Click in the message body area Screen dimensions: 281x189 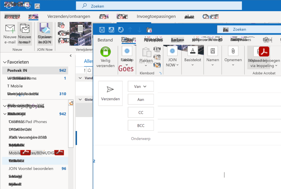(x=187, y=167)
